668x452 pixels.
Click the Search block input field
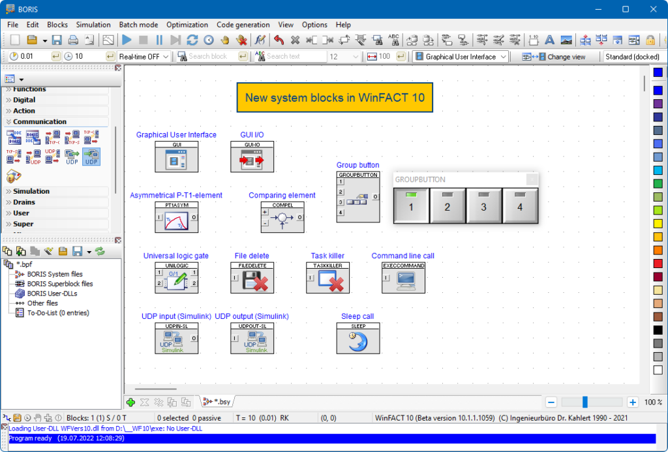(x=212, y=56)
